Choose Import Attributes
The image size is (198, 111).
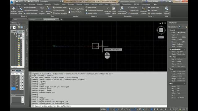coord(31,10)
